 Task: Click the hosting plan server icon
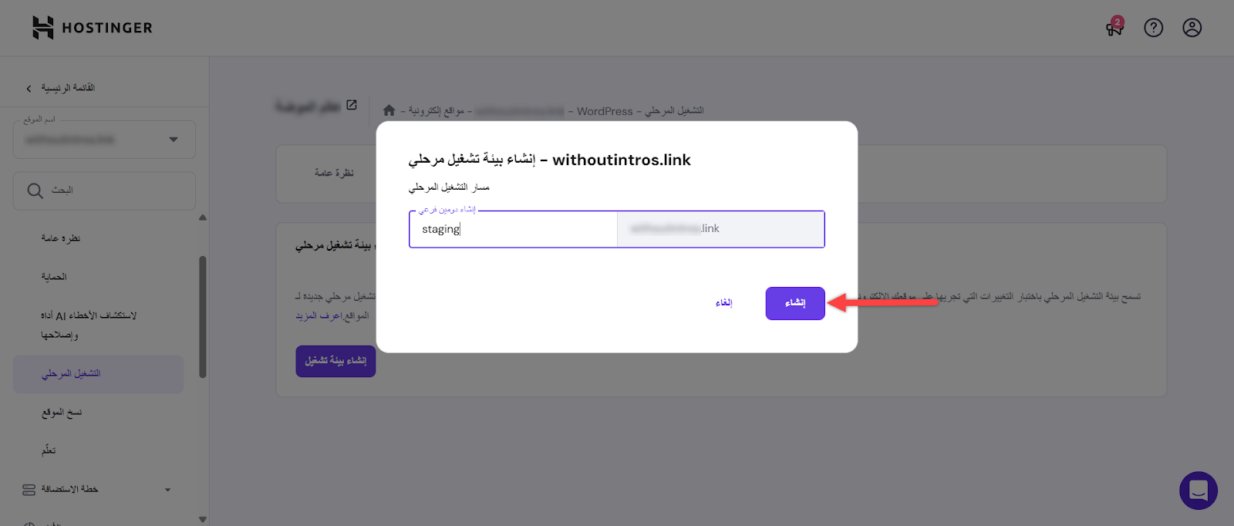click(x=29, y=489)
